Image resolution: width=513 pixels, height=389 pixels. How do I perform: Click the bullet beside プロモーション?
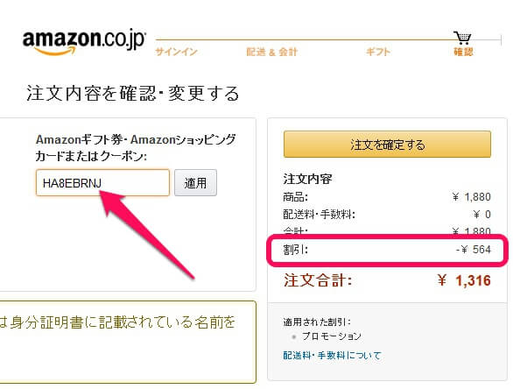[x=294, y=336]
